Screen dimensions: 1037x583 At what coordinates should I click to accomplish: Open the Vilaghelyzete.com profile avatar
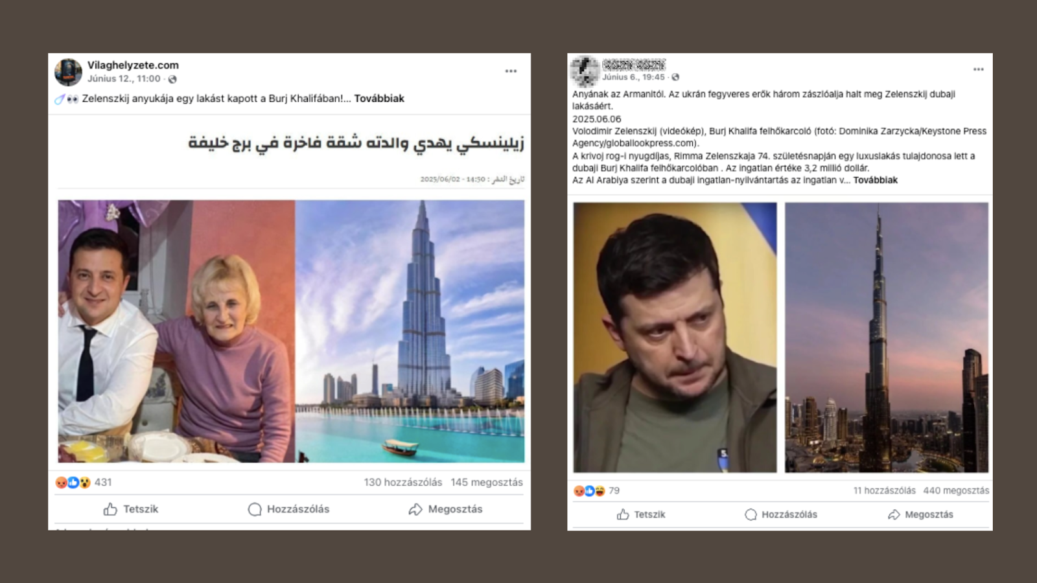click(68, 72)
